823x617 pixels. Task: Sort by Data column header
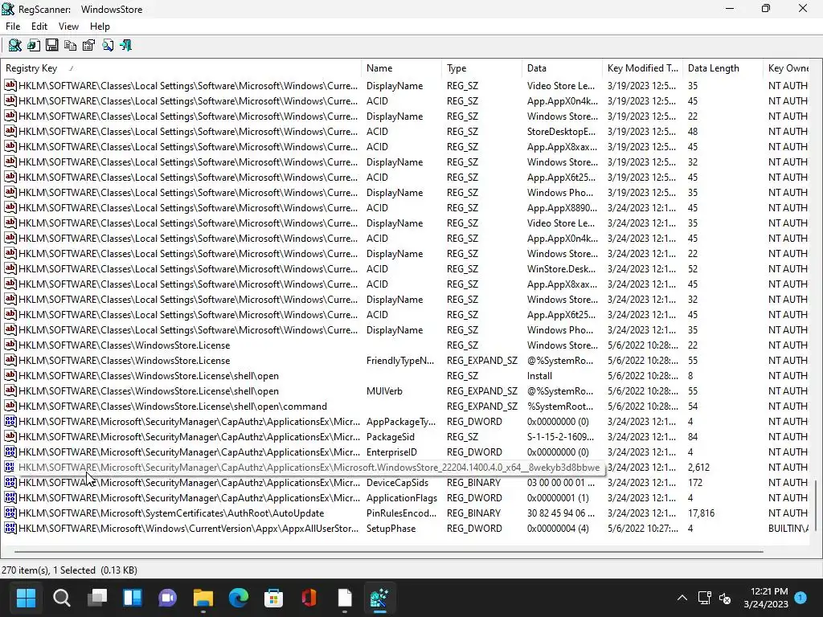562,68
